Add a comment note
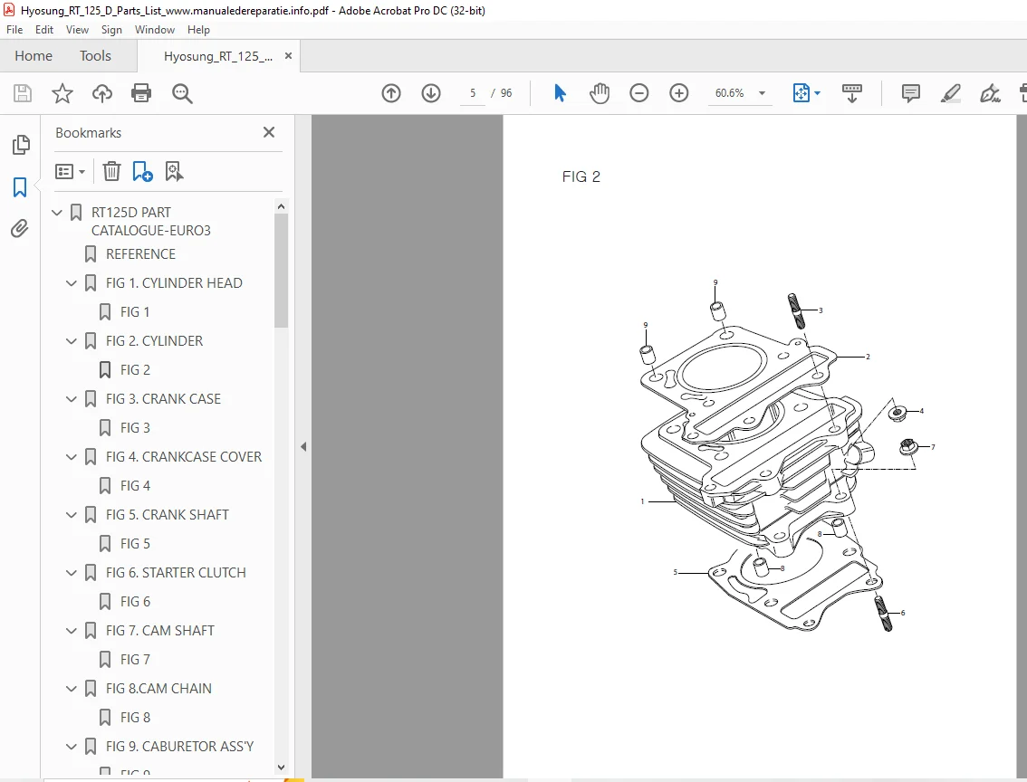The image size is (1027, 782). coord(910,93)
